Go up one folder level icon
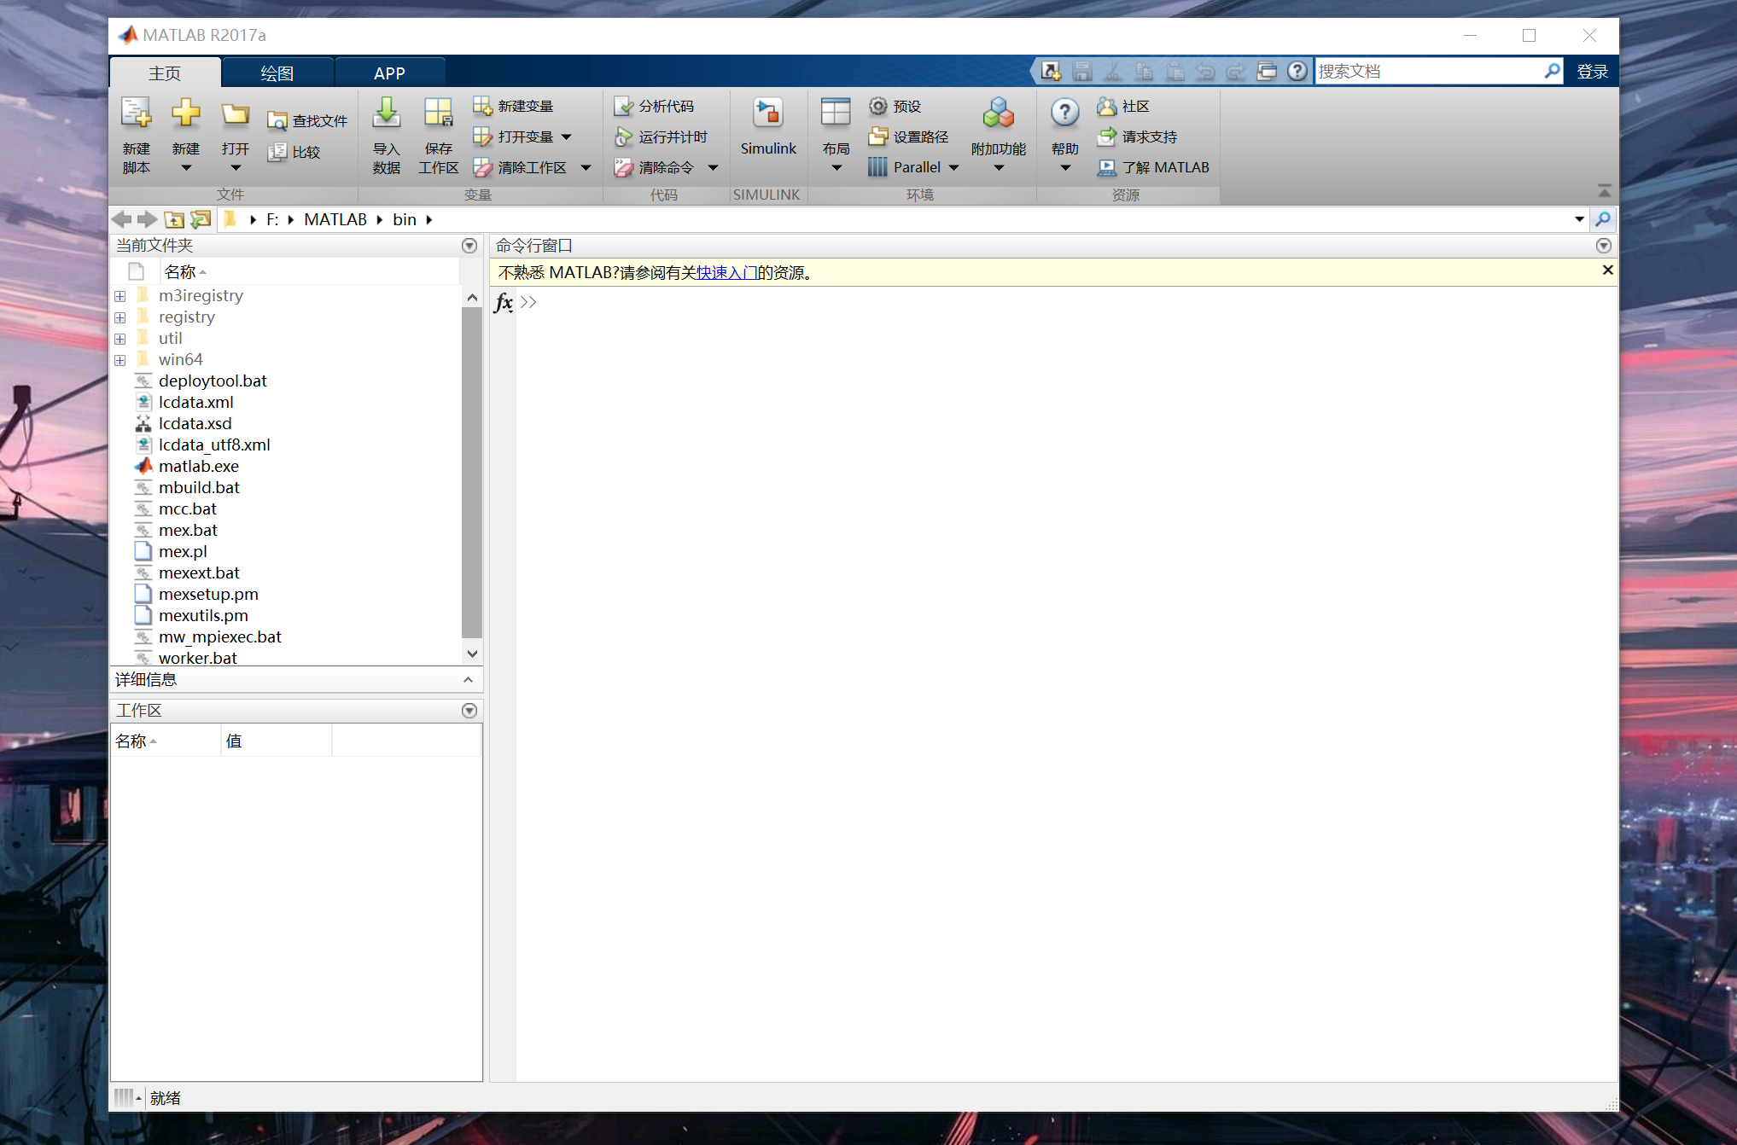Image resolution: width=1737 pixels, height=1145 pixels. click(174, 220)
